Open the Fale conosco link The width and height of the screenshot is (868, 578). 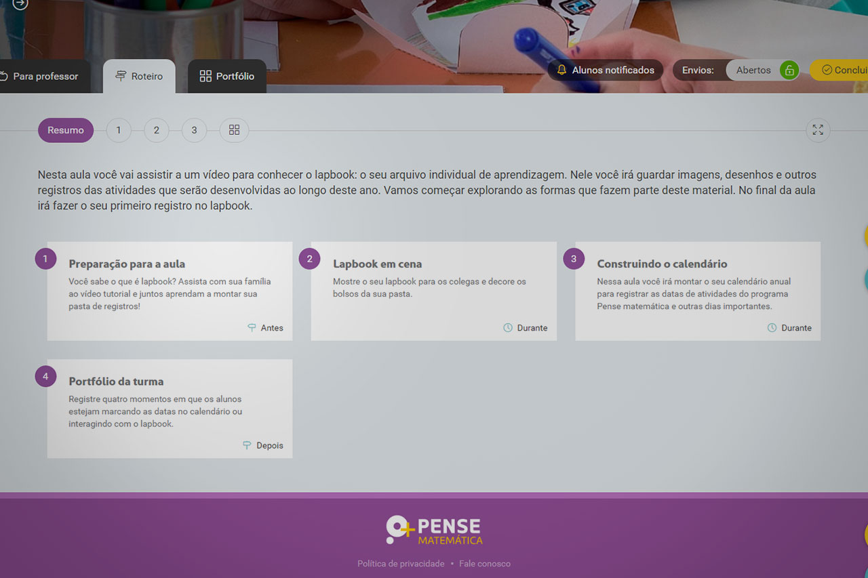pos(484,564)
